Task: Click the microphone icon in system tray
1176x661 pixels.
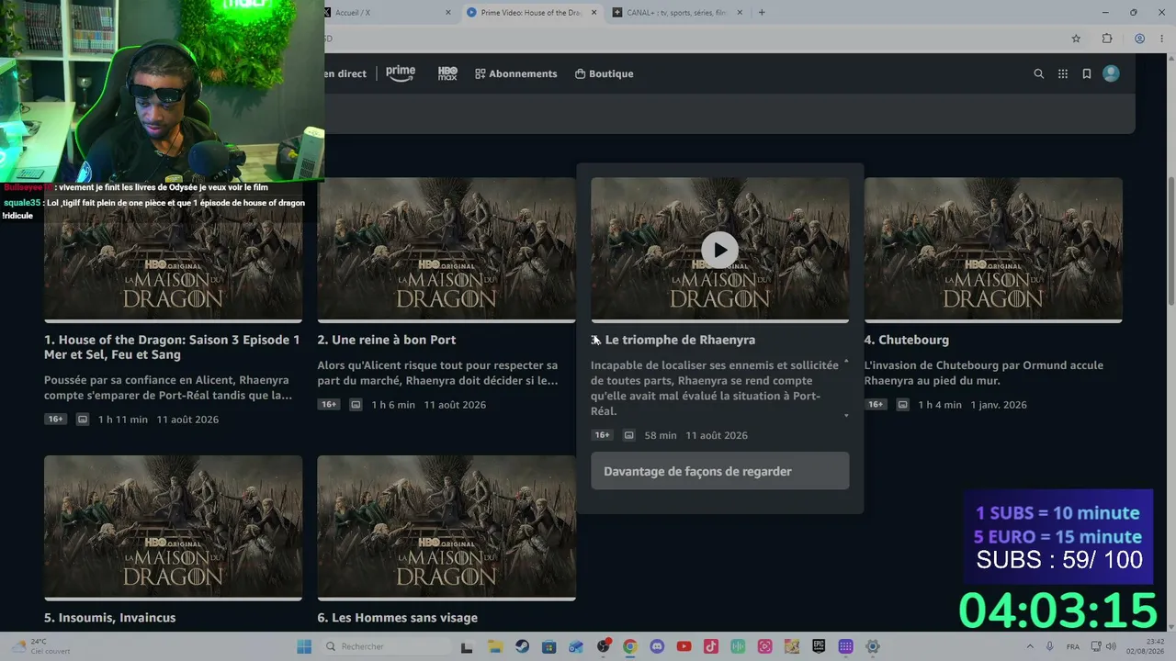Action: click(1049, 646)
